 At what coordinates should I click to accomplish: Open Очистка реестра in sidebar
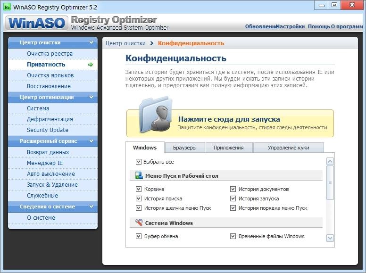click(x=53, y=54)
